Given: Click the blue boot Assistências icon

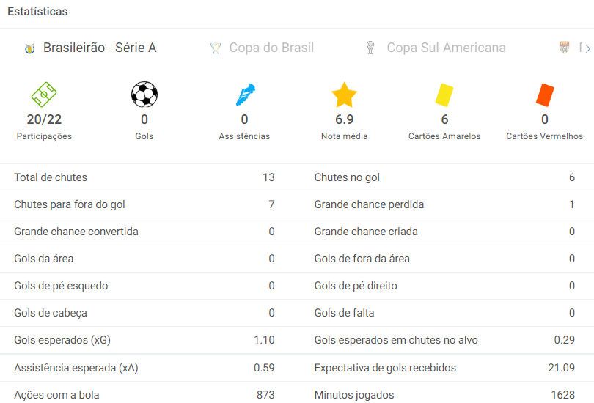Looking at the screenshot, I should (244, 95).
